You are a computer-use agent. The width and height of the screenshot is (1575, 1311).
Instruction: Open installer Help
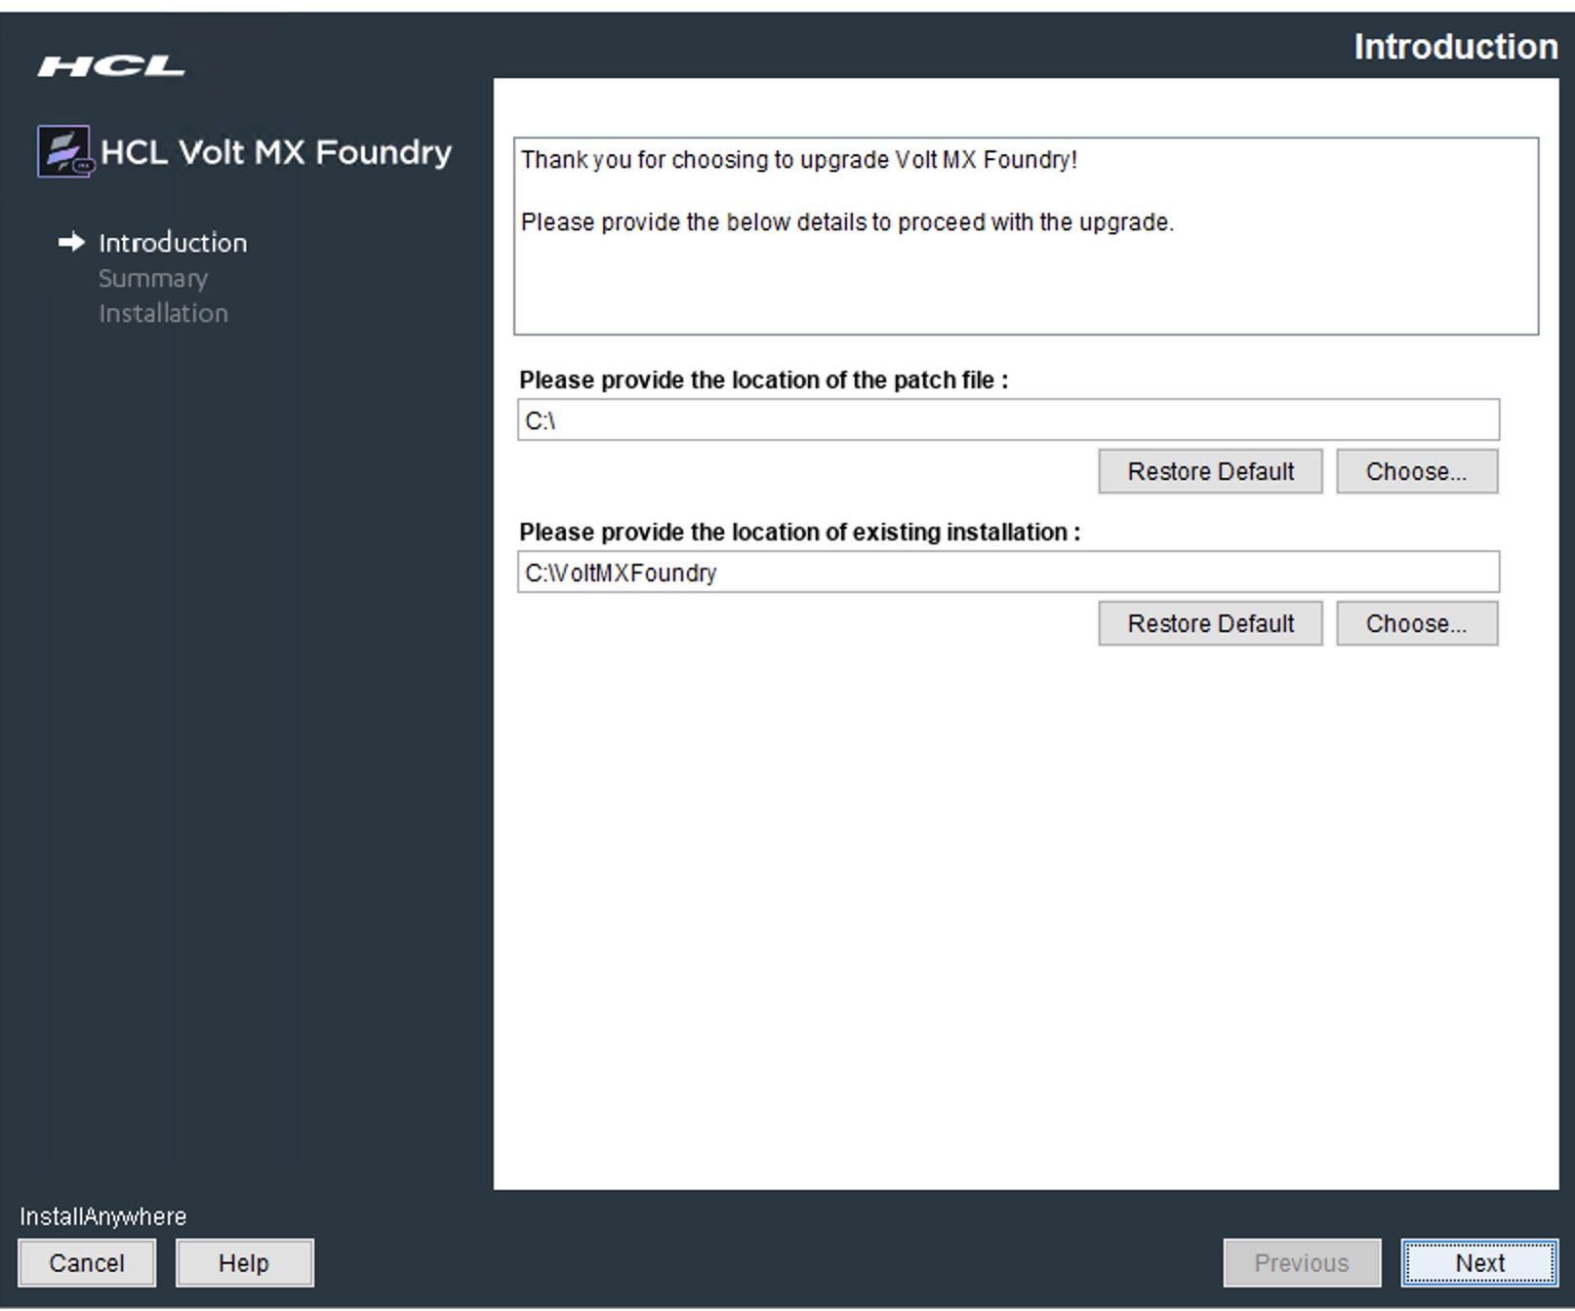click(244, 1263)
